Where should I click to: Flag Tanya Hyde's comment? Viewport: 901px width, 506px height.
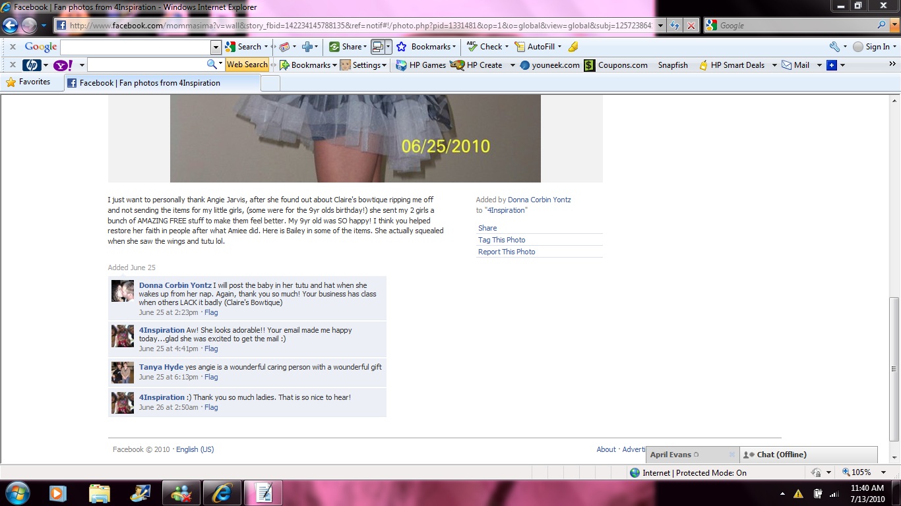point(211,377)
